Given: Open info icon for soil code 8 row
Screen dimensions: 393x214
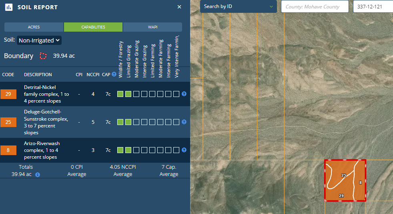Looking at the screenshot, I should click(184, 150).
